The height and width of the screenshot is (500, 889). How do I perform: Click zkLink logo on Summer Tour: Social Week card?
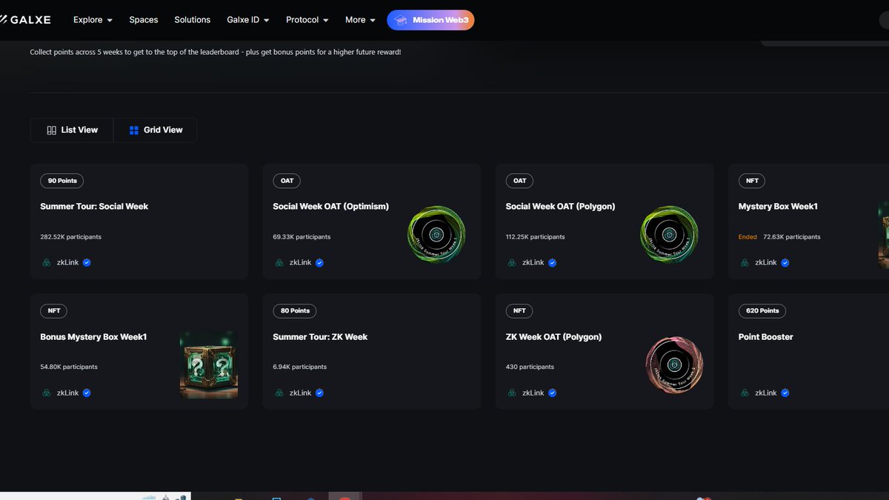(x=47, y=262)
